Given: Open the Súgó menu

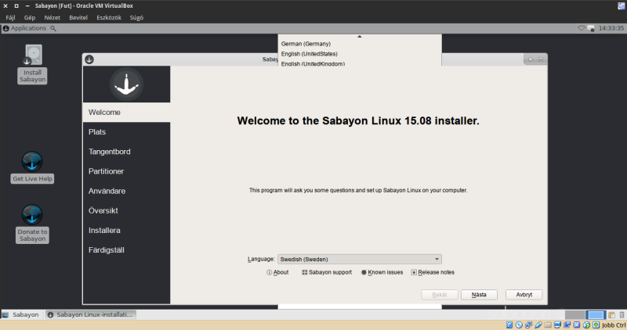Looking at the screenshot, I should point(136,17).
